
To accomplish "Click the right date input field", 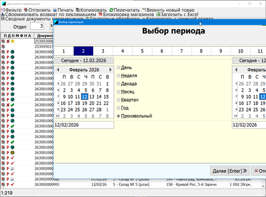I will click(x=249, y=125).
